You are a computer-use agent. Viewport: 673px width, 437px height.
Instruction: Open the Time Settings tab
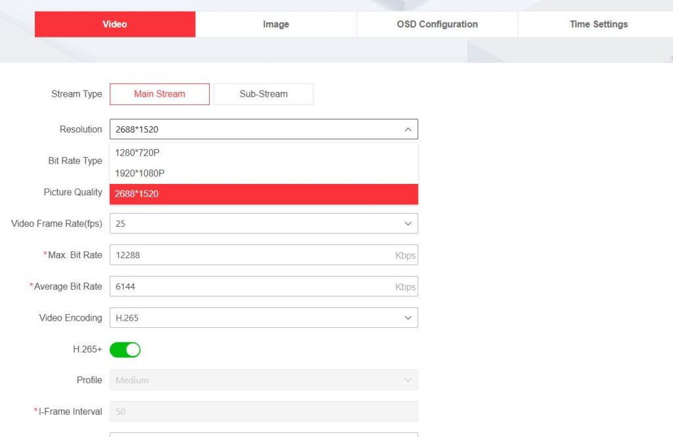(x=598, y=24)
